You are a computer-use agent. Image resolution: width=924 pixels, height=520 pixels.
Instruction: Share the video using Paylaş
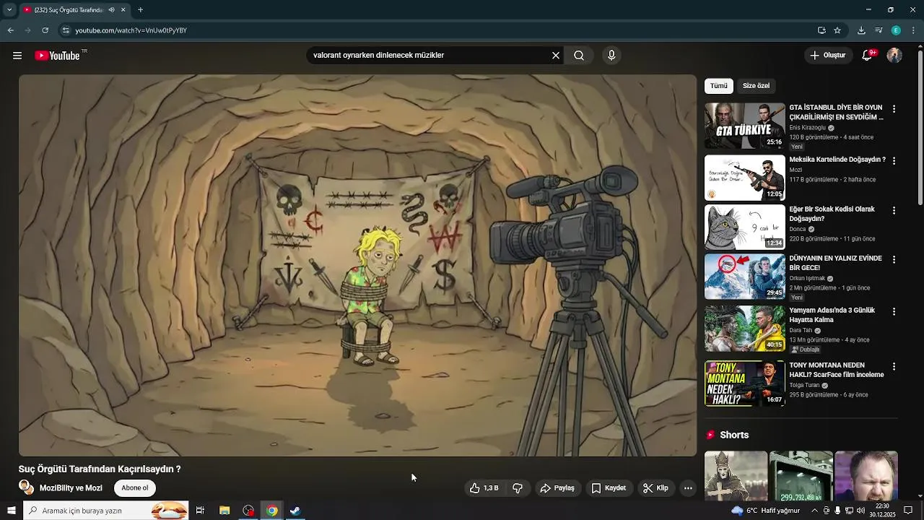tap(557, 488)
